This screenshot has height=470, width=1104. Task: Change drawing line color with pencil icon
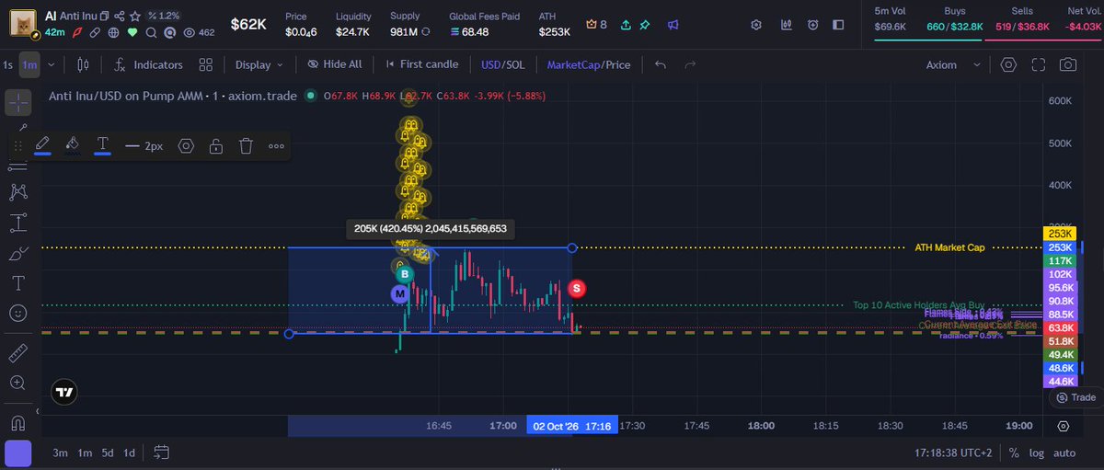42,145
